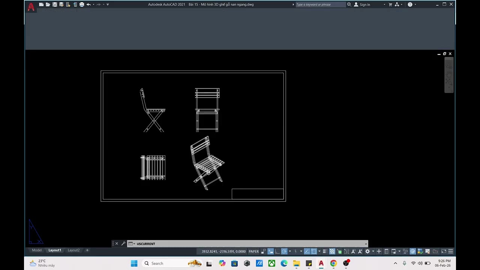480x270 pixels.
Task: Open Microsoft Edge from taskbar
Action: pos(284,263)
